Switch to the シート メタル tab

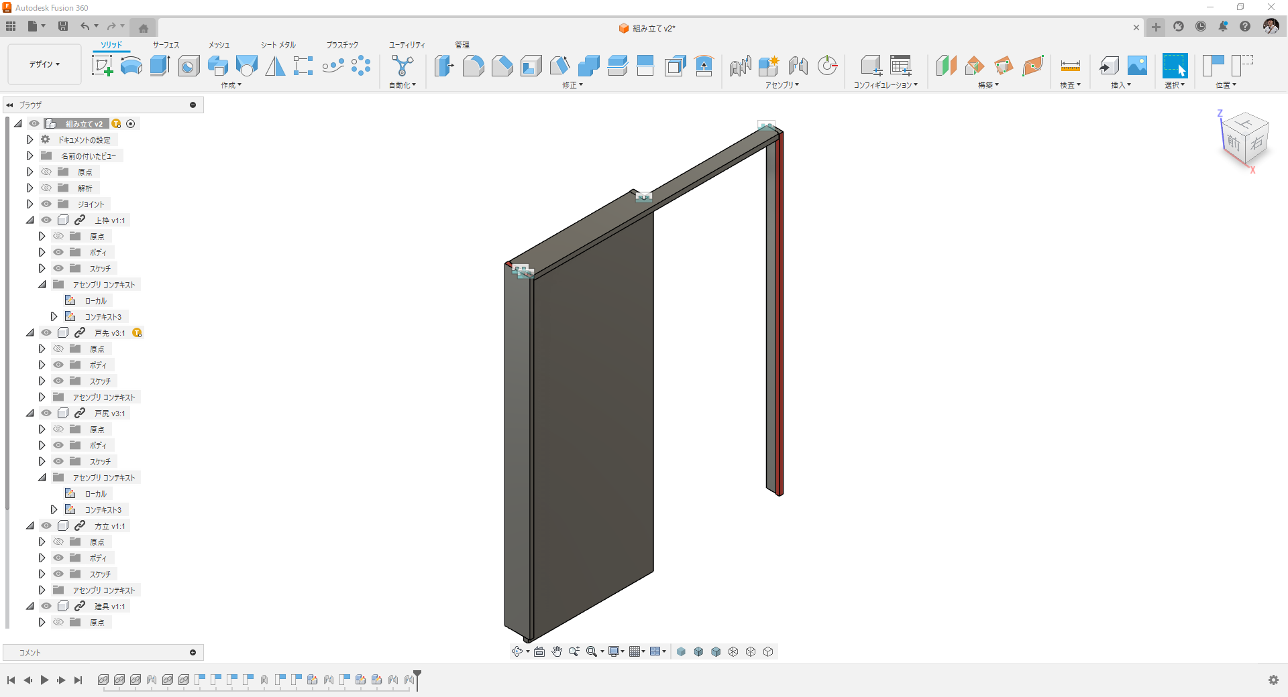(278, 45)
